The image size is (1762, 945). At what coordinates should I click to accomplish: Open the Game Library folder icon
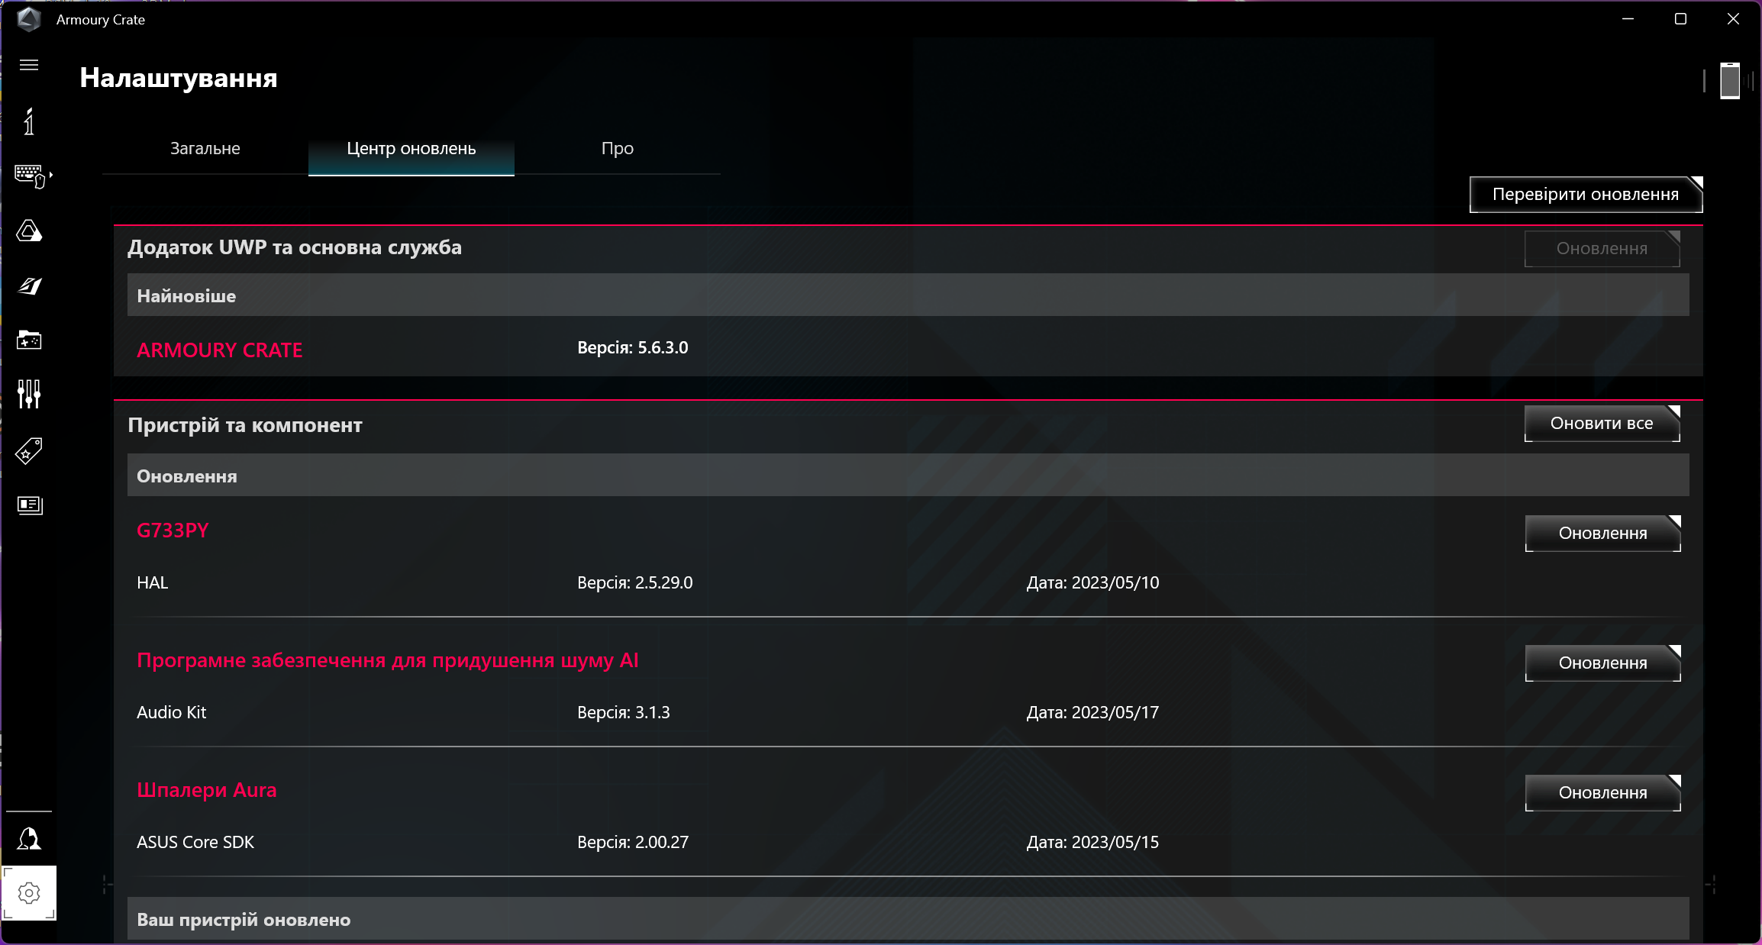point(29,340)
